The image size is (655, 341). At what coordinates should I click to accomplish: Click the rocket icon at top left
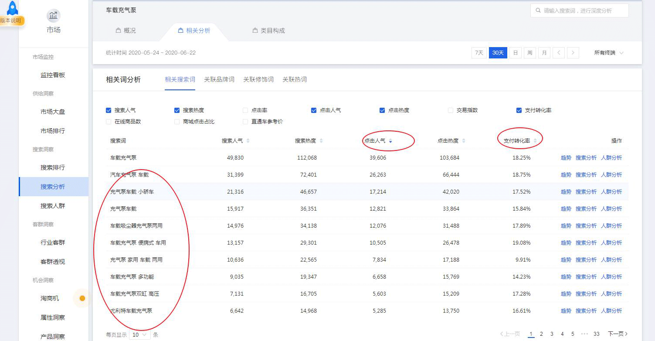pyautogui.click(x=13, y=8)
